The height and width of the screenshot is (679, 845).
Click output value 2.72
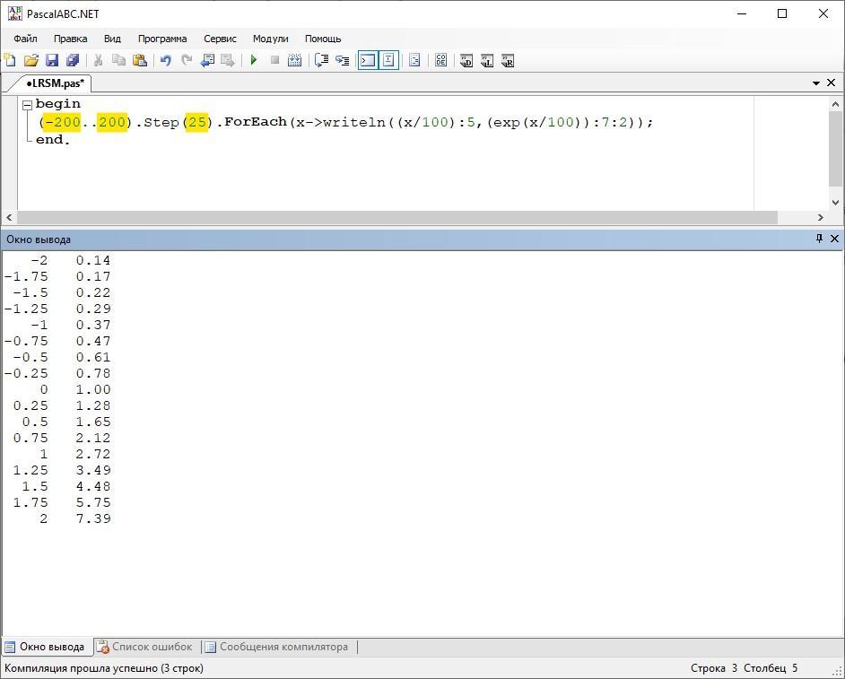click(x=93, y=454)
